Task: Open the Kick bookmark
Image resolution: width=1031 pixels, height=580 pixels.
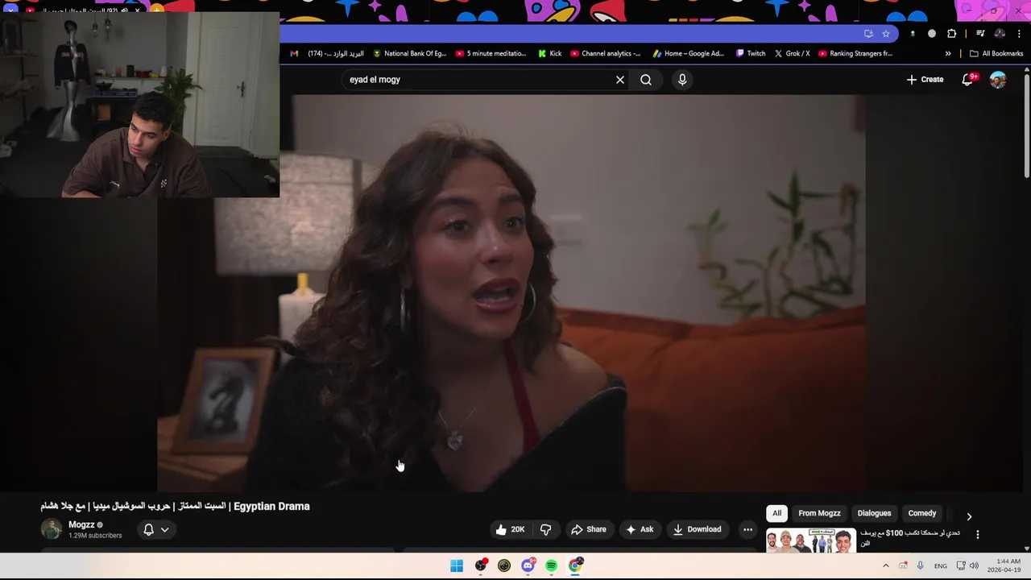Action: click(x=549, y=54)
